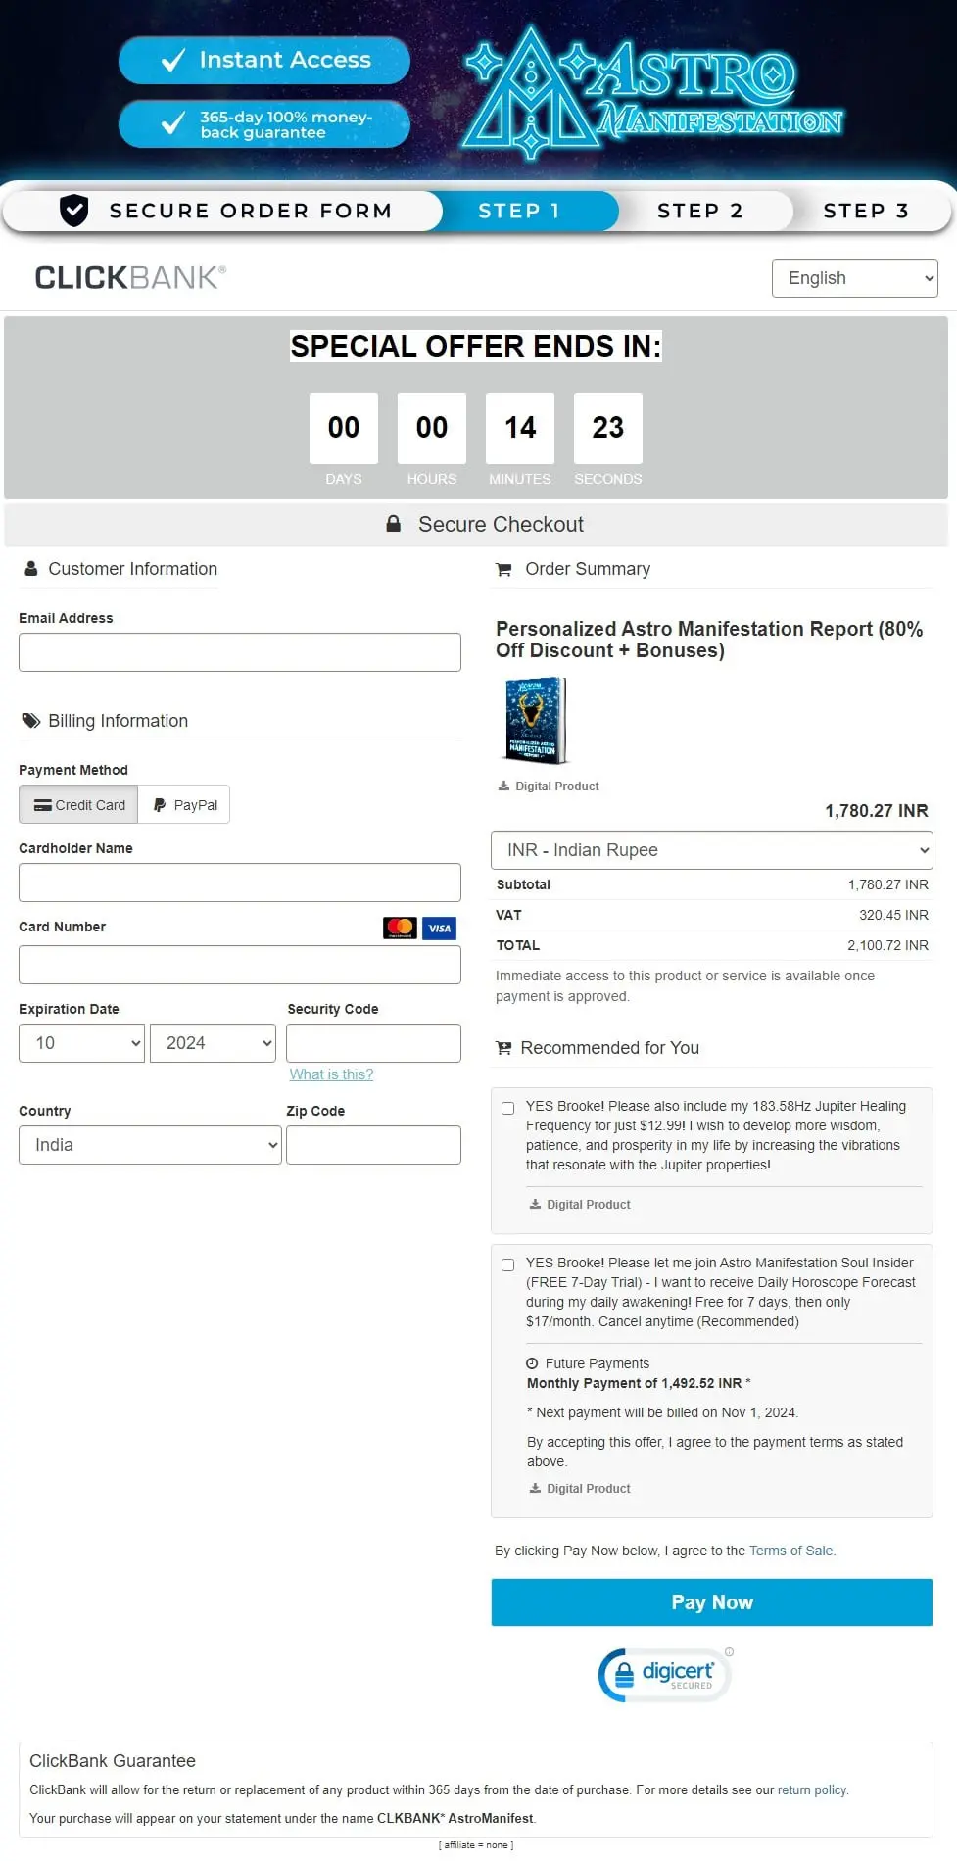This screenshot has height=1861, width=957.
Task: Open the language dropdown showing English
Action: tap(854, 278)
